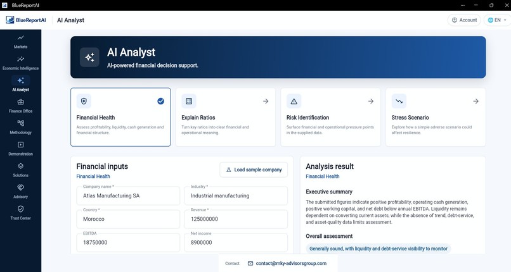The image size is (511, 272).
Task: Open the Demonstration sidebar icon
Action: click(x=20, y=145)
